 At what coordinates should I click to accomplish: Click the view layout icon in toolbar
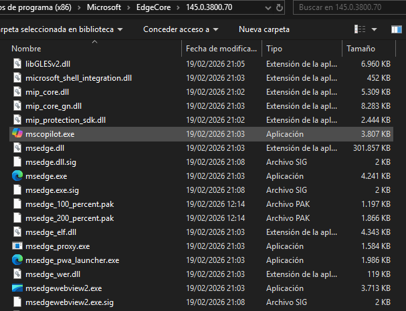(361, 30)
